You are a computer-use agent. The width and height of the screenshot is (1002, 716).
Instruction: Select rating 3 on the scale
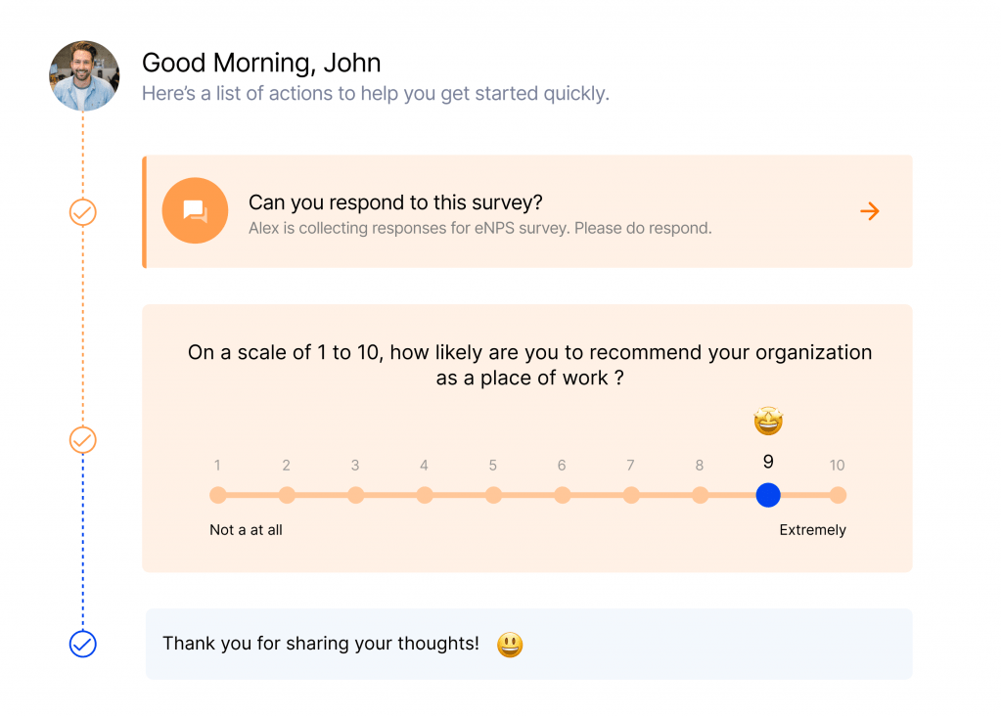[x=356, y=495]
